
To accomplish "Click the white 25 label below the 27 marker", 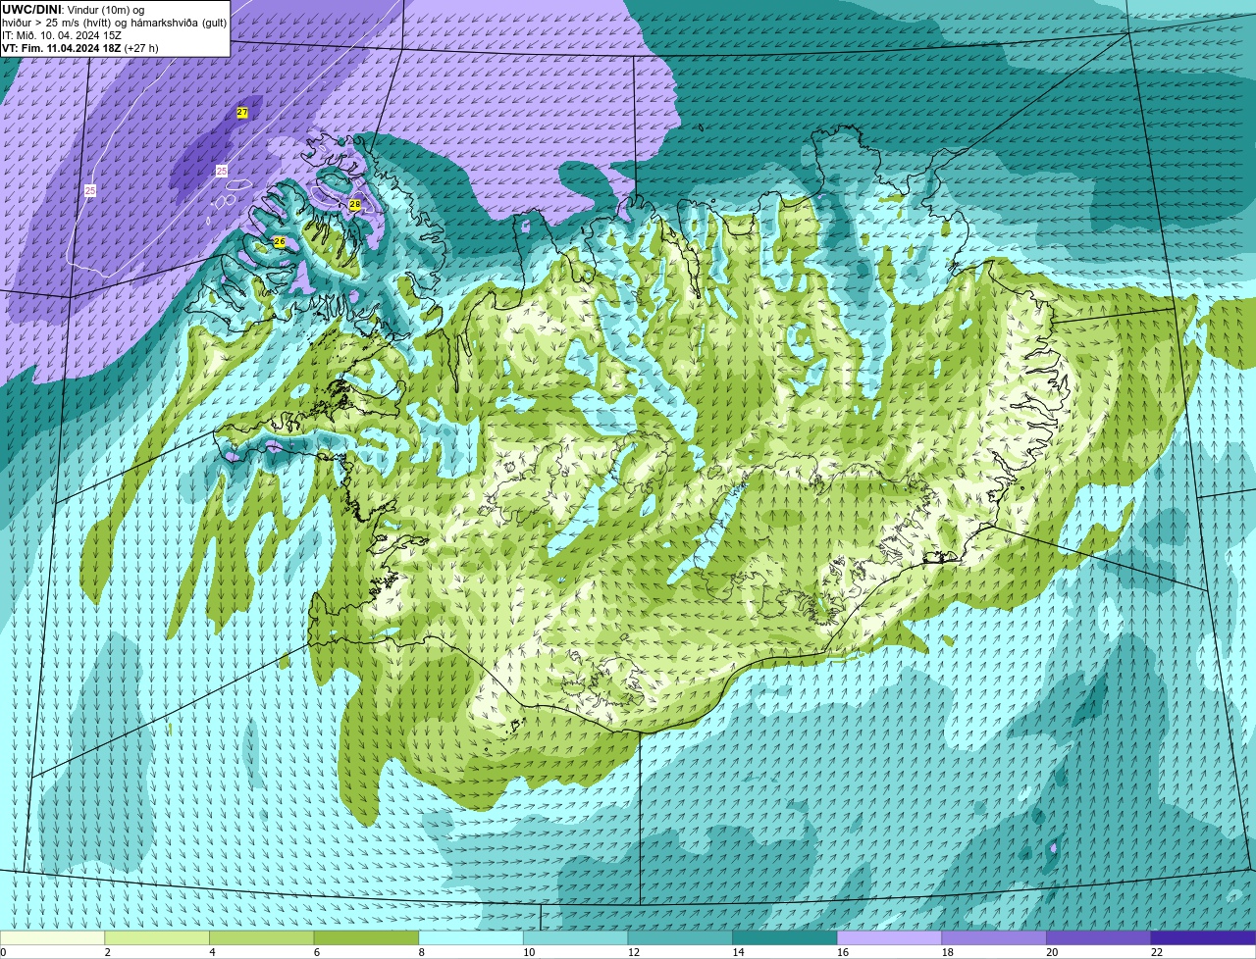I will [222, 171].
